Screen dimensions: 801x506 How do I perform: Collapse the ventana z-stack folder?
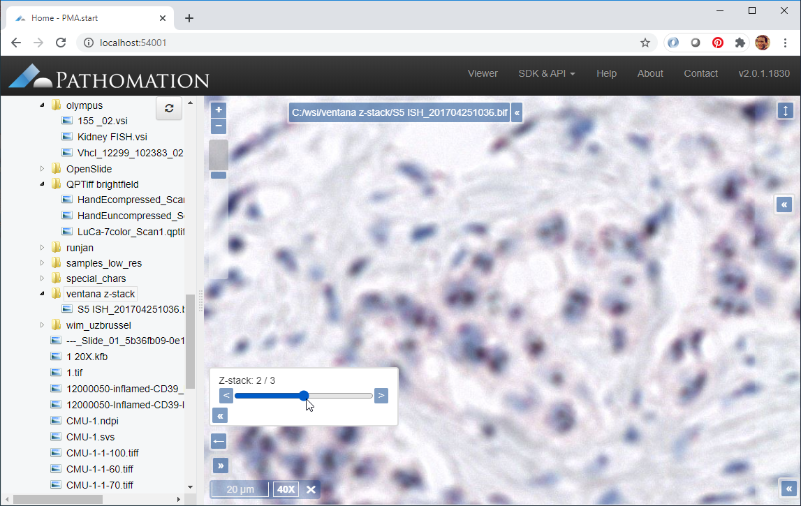pos(42,294)
